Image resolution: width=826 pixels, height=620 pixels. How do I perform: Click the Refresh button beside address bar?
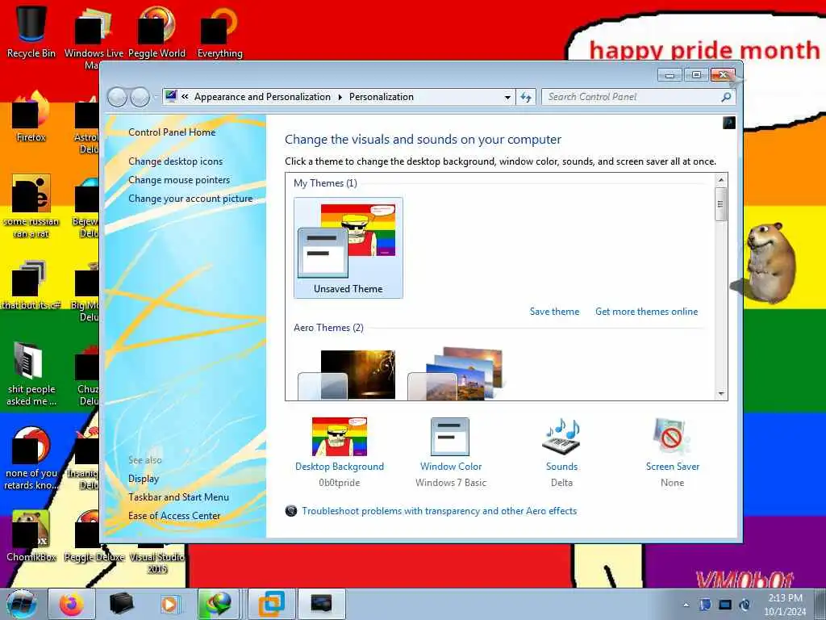(526, 98)
